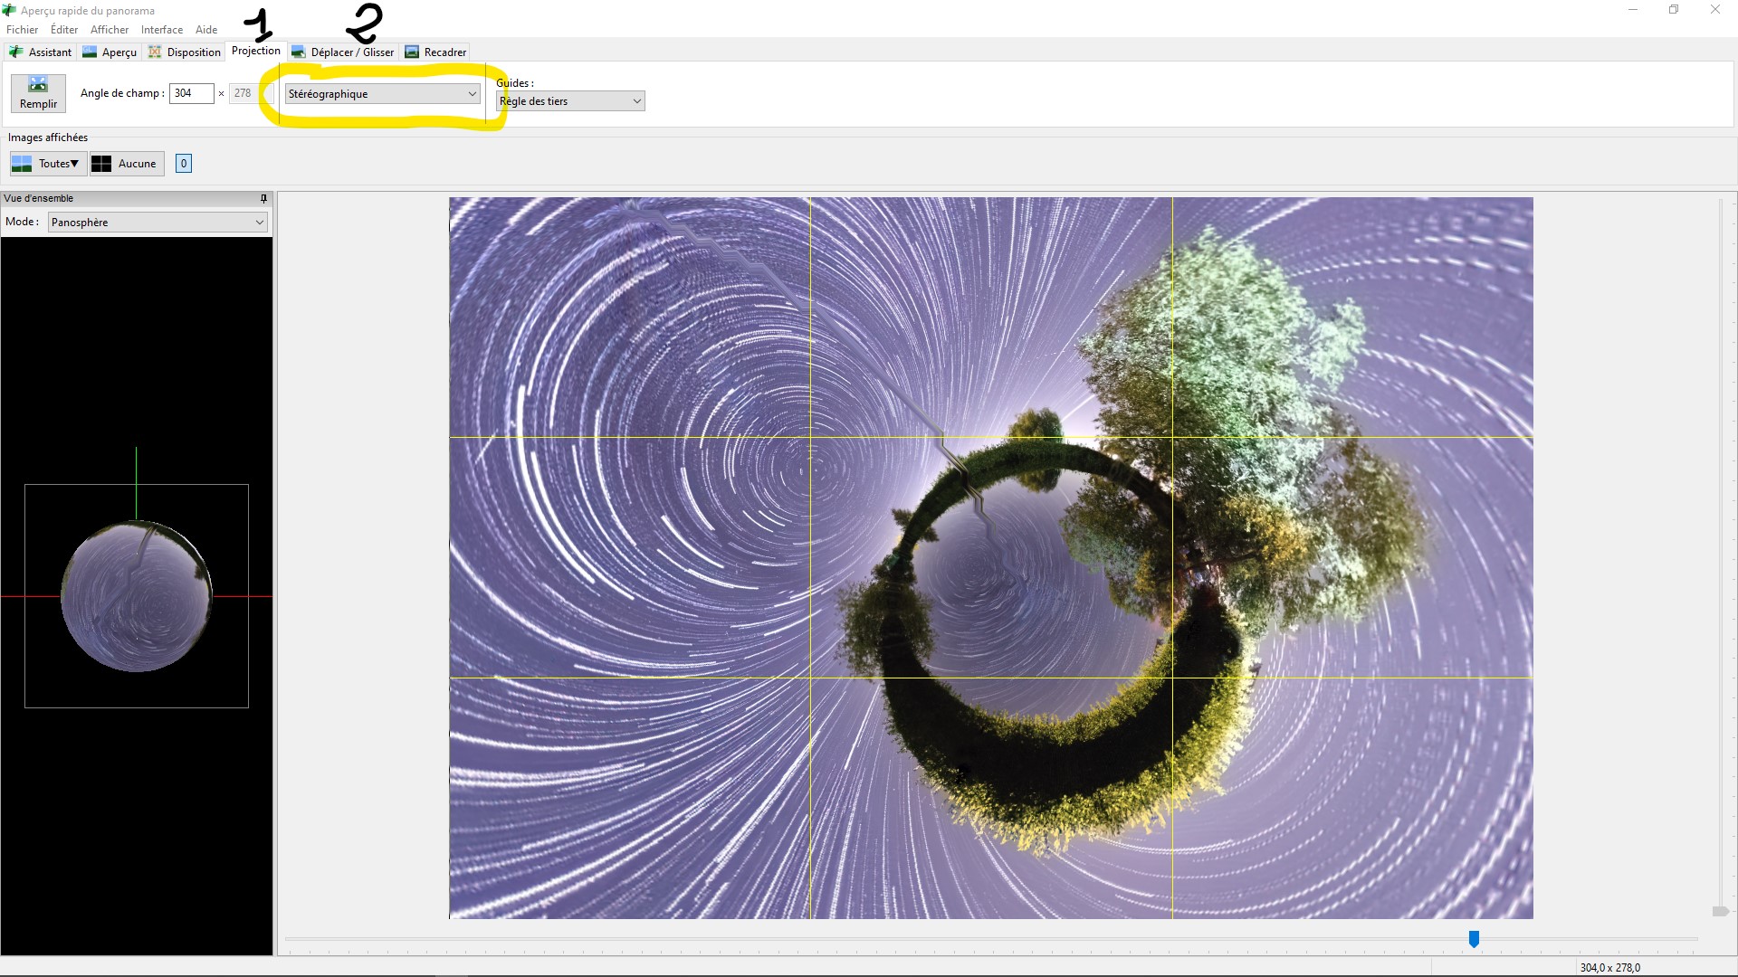1738x977 pixels.
Task: Click the Angle de champ label
Action: click(x=122, y=93)
